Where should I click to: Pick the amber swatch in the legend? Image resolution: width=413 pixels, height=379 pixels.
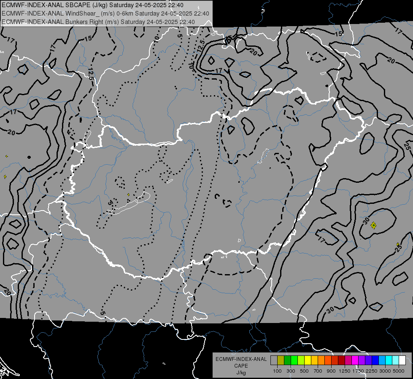(315, 360)
